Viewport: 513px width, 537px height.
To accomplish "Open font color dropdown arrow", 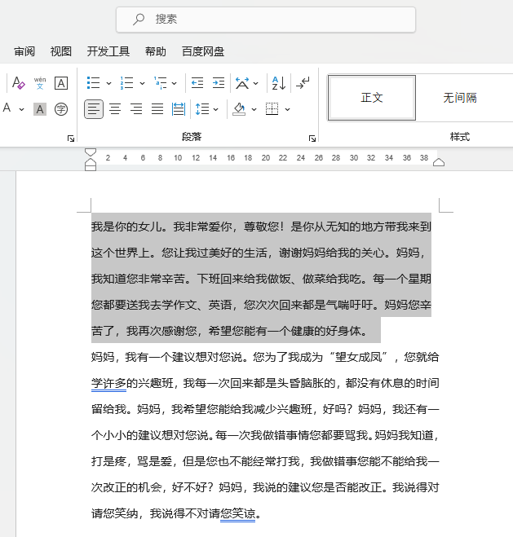I will [21, 109].
